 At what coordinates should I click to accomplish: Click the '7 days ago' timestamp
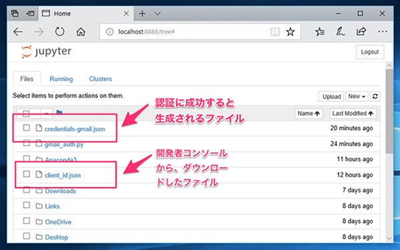tap(357, 190)
